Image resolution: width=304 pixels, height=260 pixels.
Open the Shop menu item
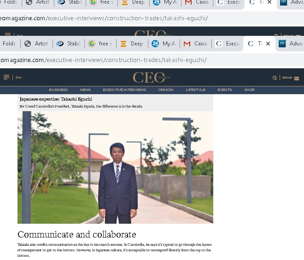click(250, 90)
